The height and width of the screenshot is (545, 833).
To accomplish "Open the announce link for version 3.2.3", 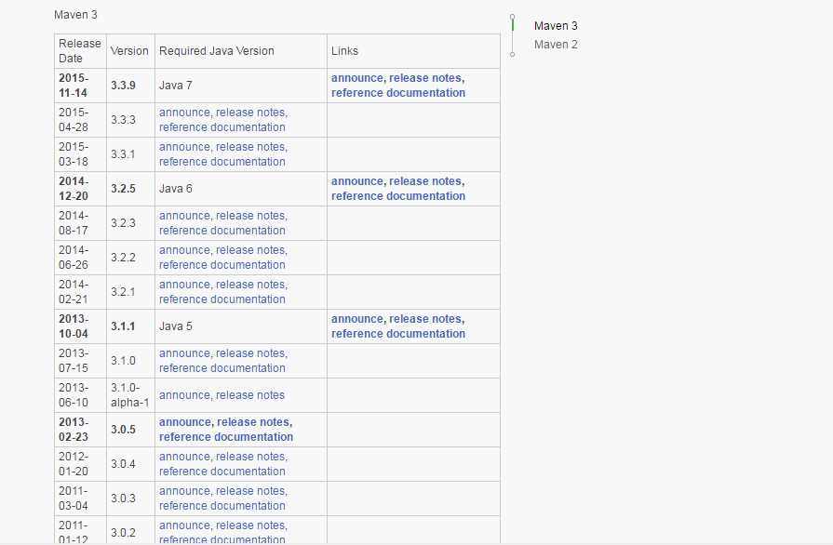I will [184, 216].
